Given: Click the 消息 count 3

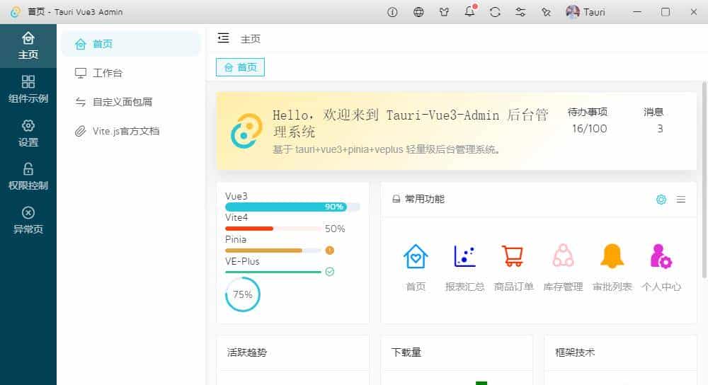Looking at the screenshot, I should 660,129.
